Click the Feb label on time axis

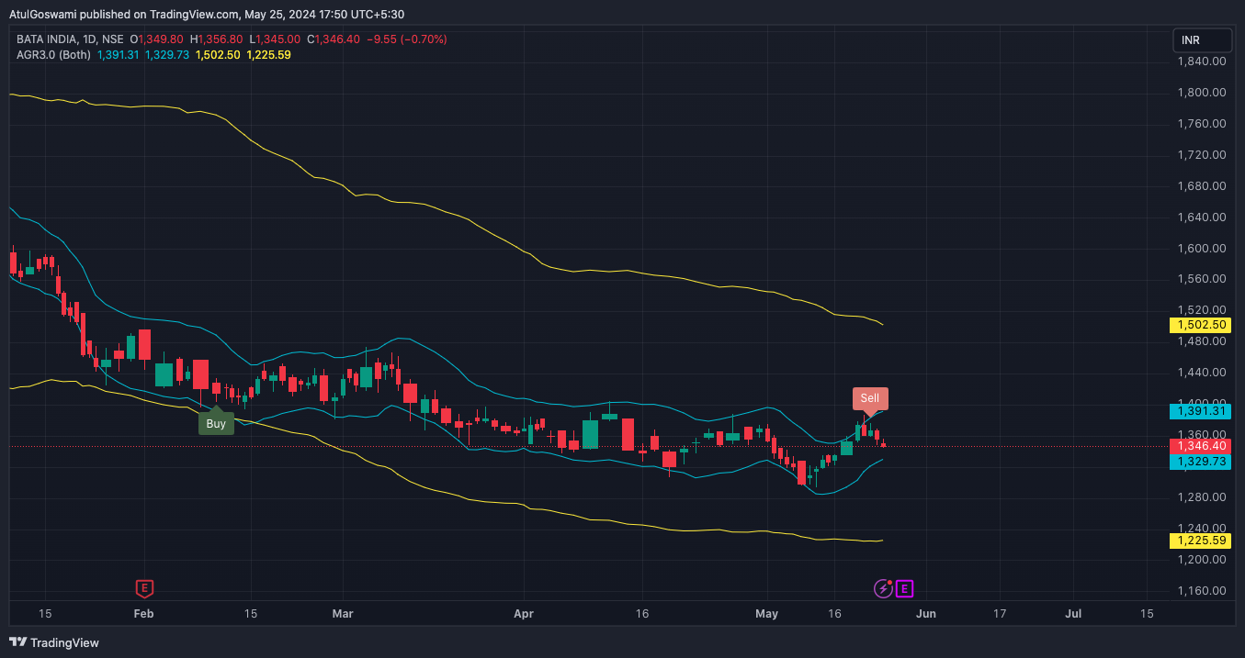pyautogui.click(x=142, y=613)
